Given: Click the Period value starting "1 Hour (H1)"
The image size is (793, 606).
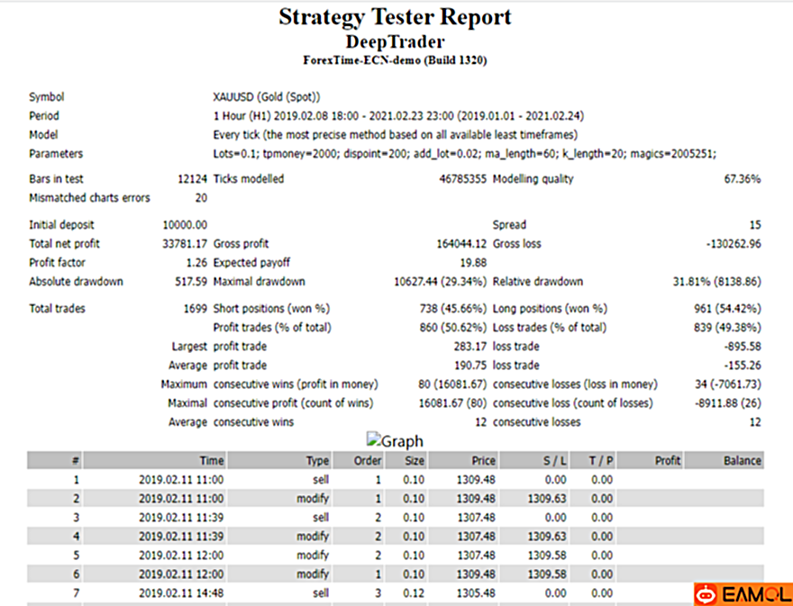Looking at the screenshot, I should pos(398,116).
